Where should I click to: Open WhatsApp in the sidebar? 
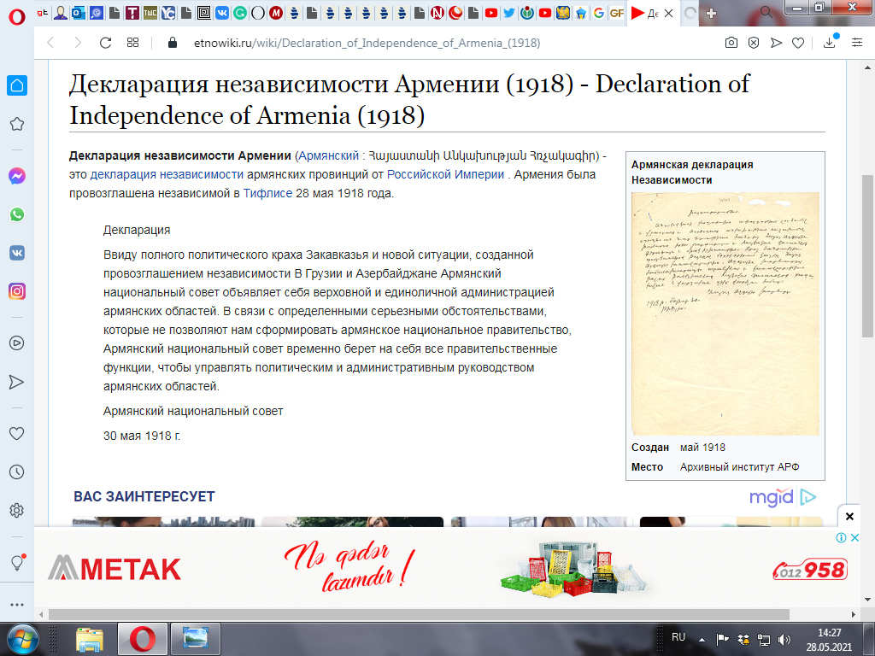(x=17, y=214)
